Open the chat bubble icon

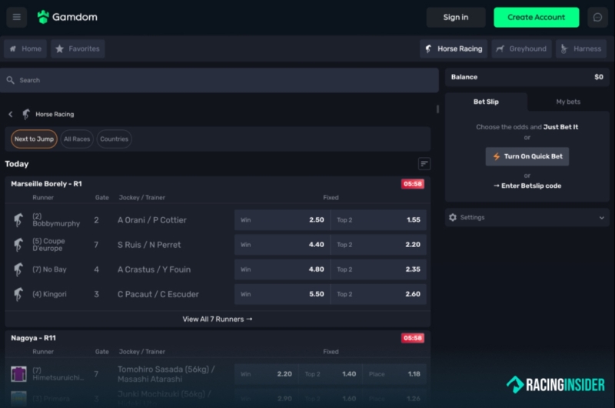click(597, 17)
